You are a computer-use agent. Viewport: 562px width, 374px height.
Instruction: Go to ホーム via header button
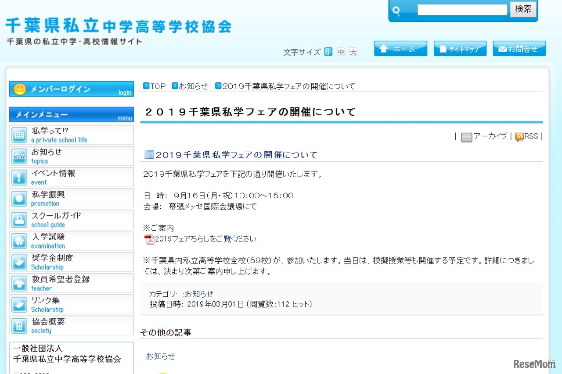(x=400, y=49)
